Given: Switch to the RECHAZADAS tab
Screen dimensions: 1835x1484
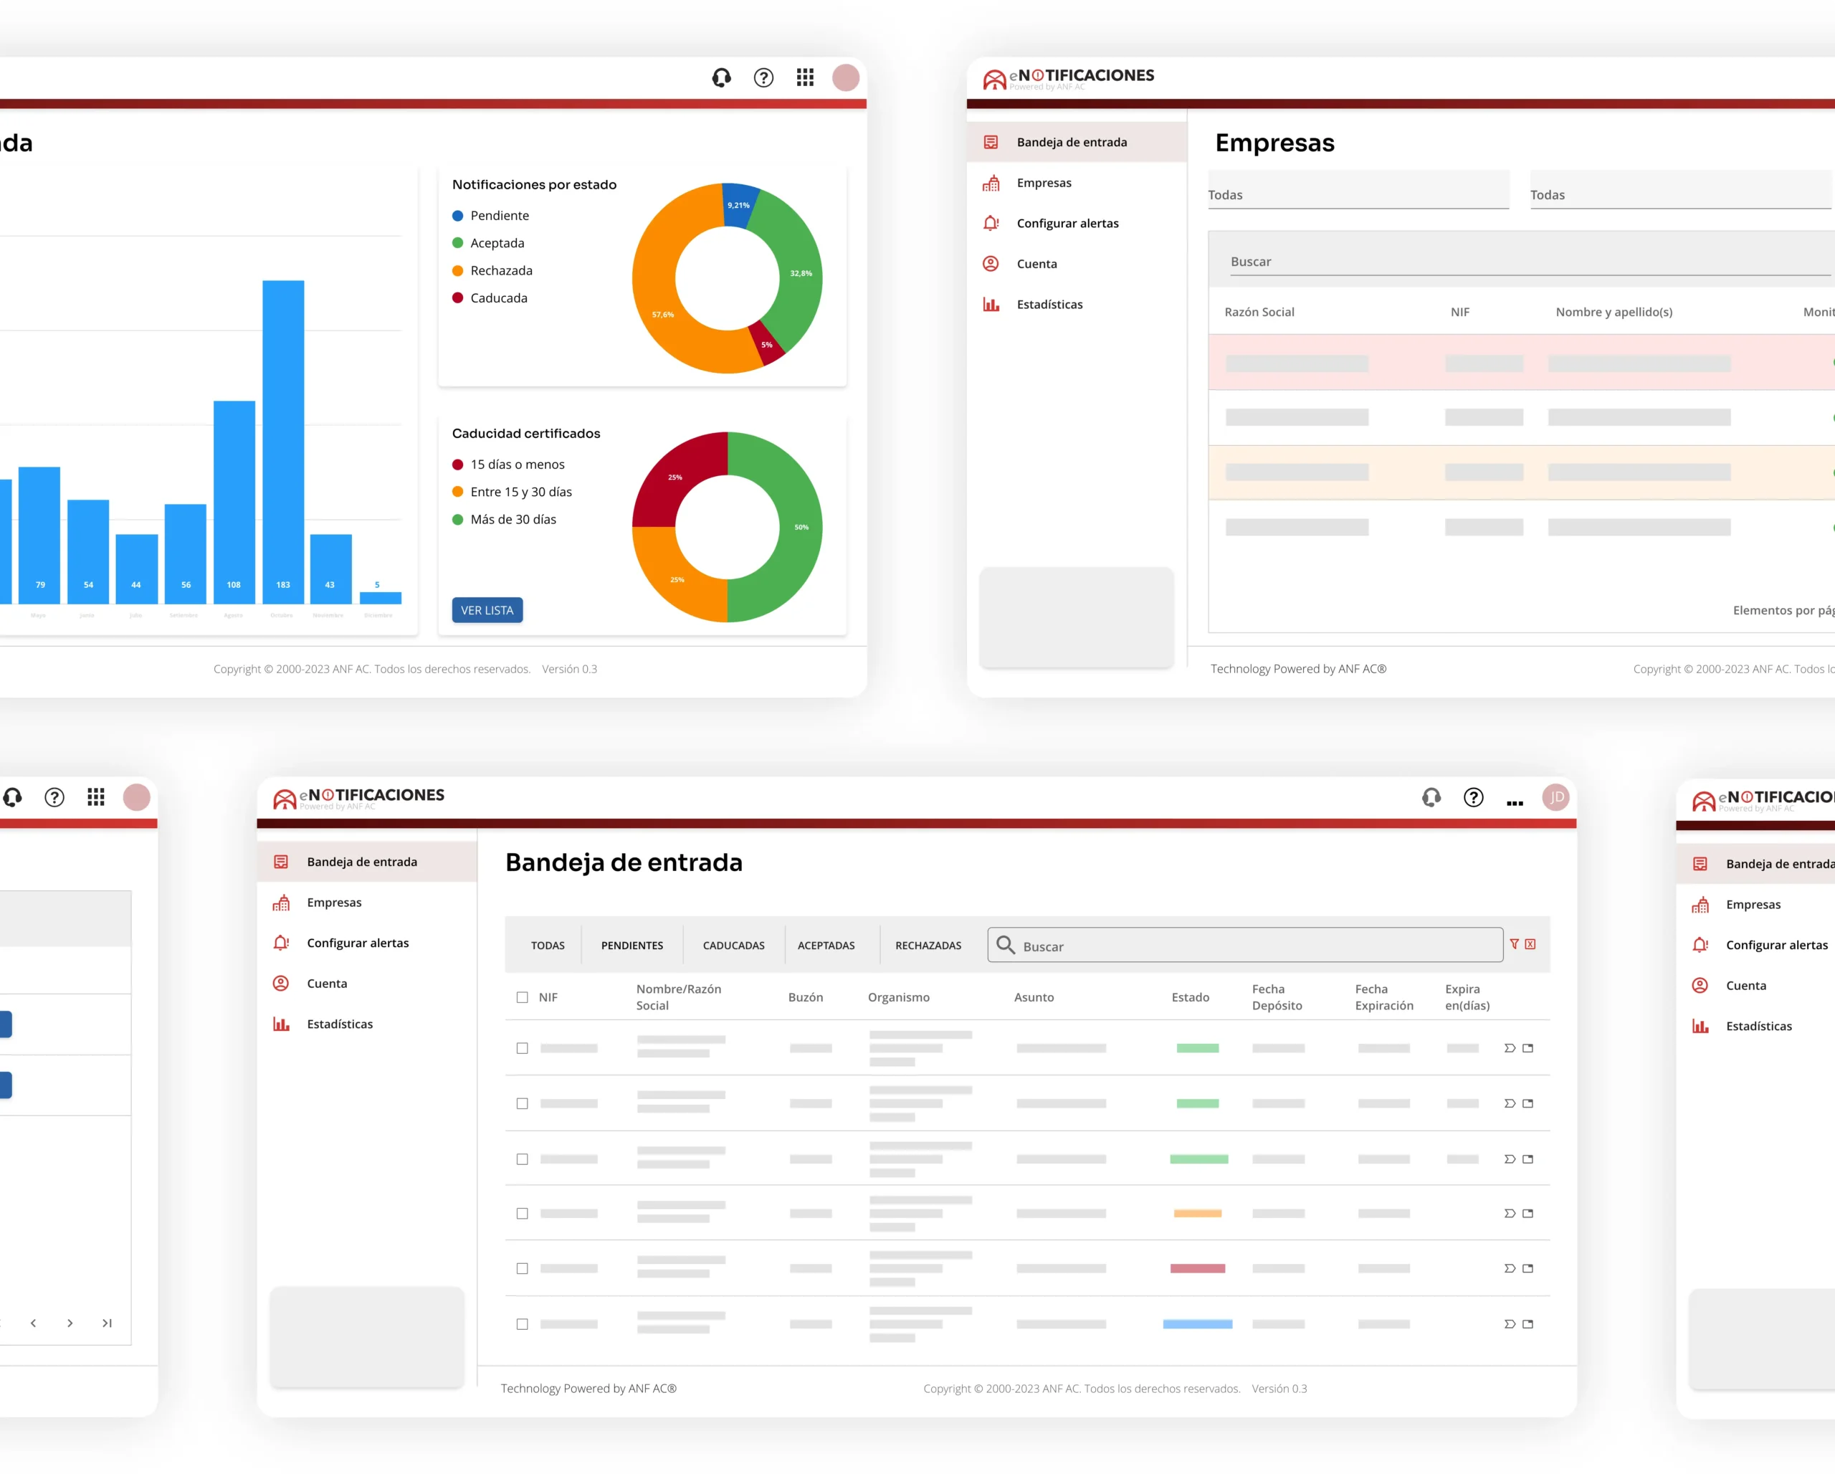Looking at the screenshot, I should pos(928,946).
